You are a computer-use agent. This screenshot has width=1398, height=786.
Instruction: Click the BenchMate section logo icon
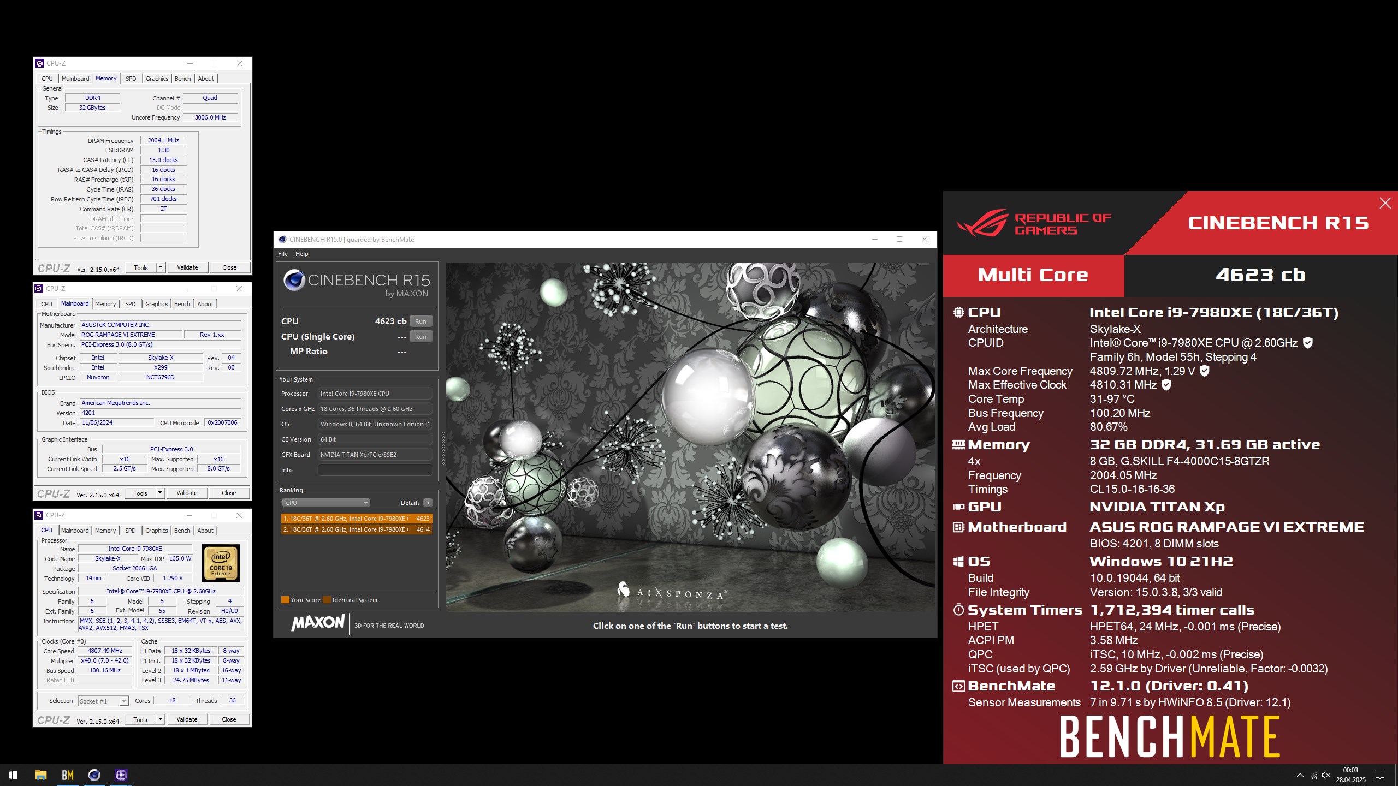tap(958, 686)
